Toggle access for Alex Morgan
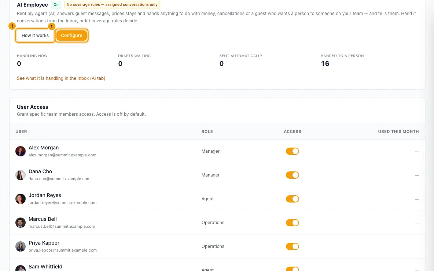 click(292, 151)
